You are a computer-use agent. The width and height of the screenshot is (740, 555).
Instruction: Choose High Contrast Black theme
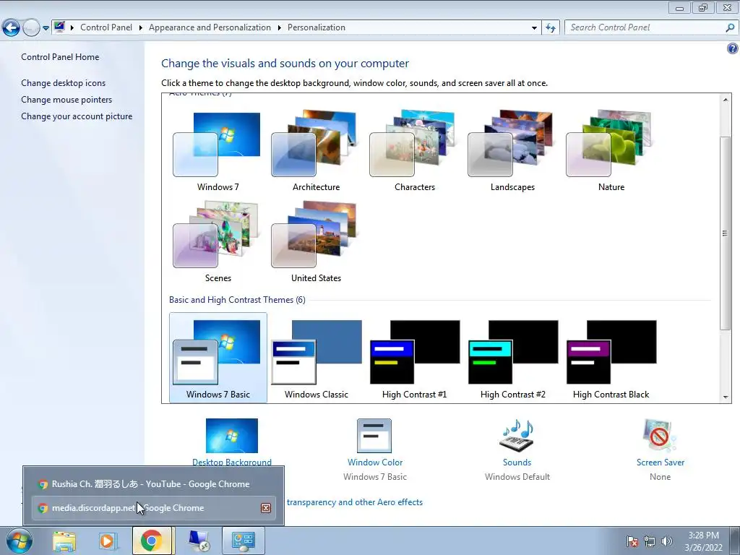coord(611,358)
